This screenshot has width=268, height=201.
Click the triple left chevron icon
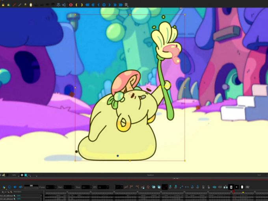coord(87,5)
